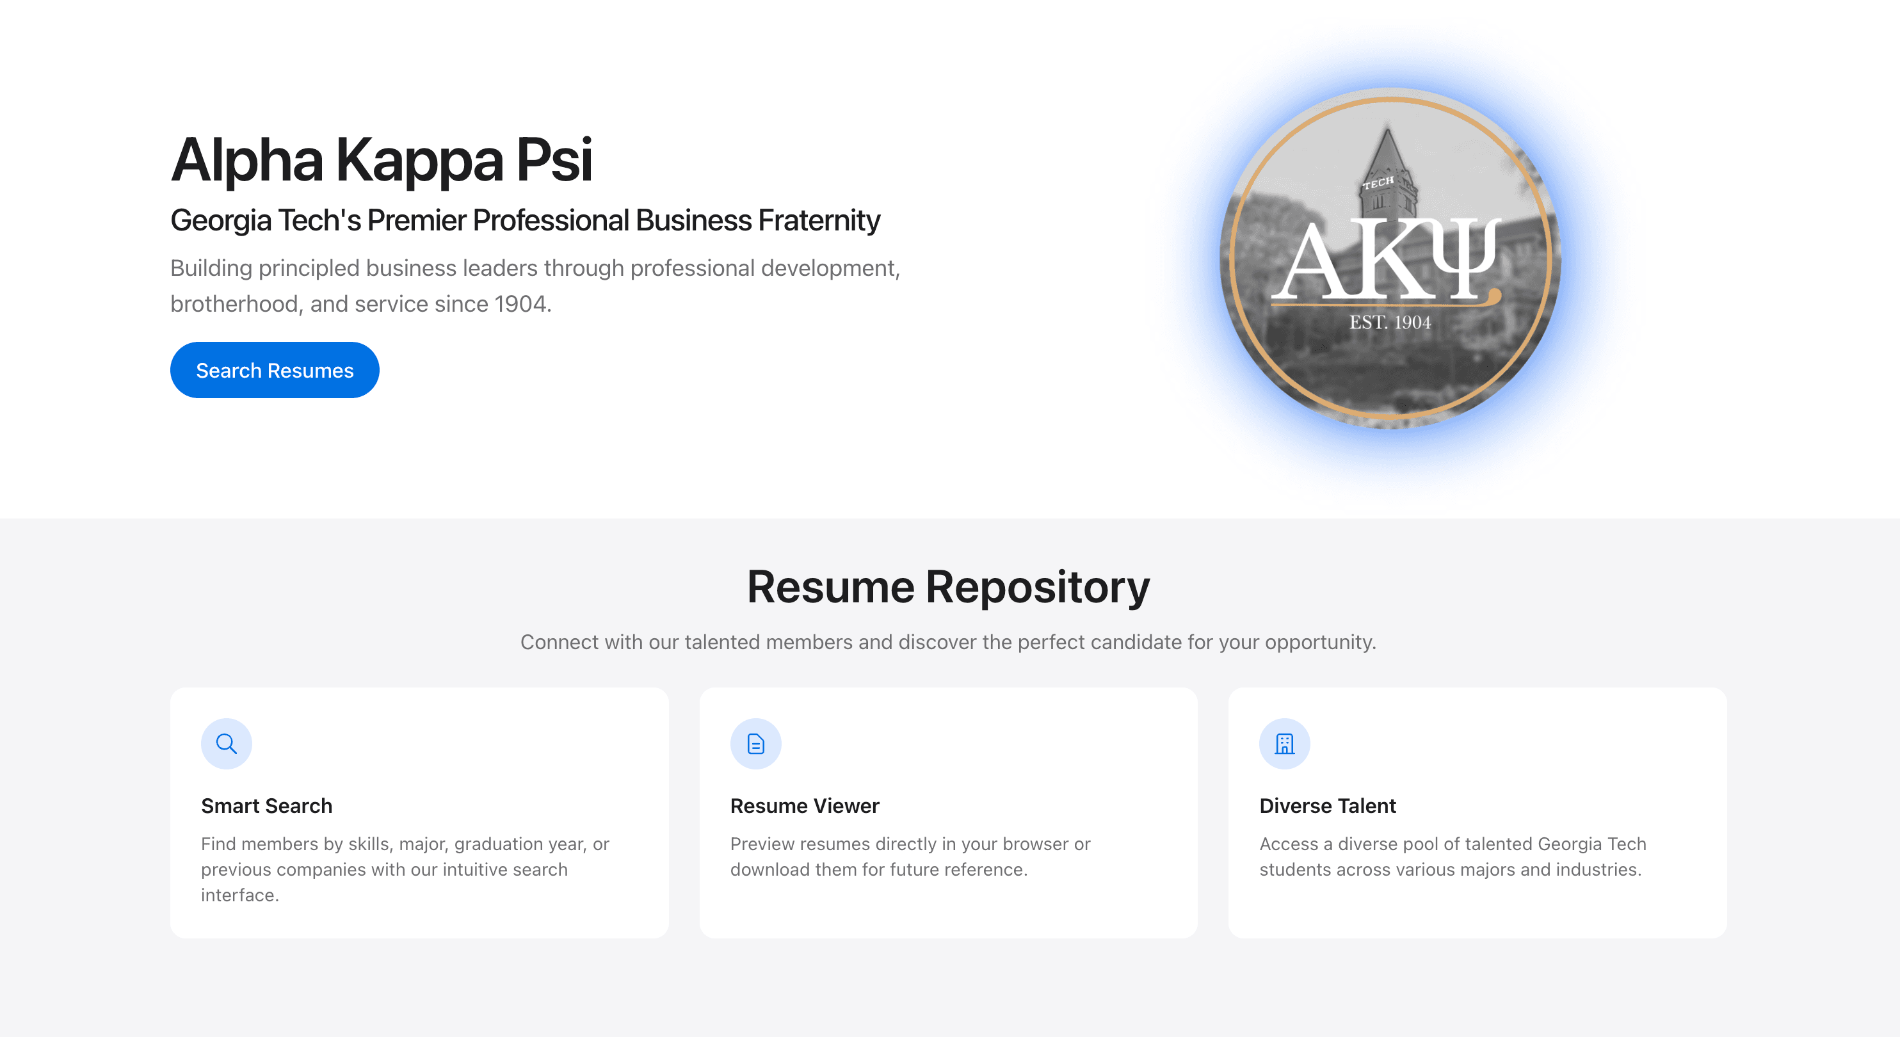Click the document Resume Viewer icon
The width and height of the screenshot is (1900, 1037).
coord(755,743)
